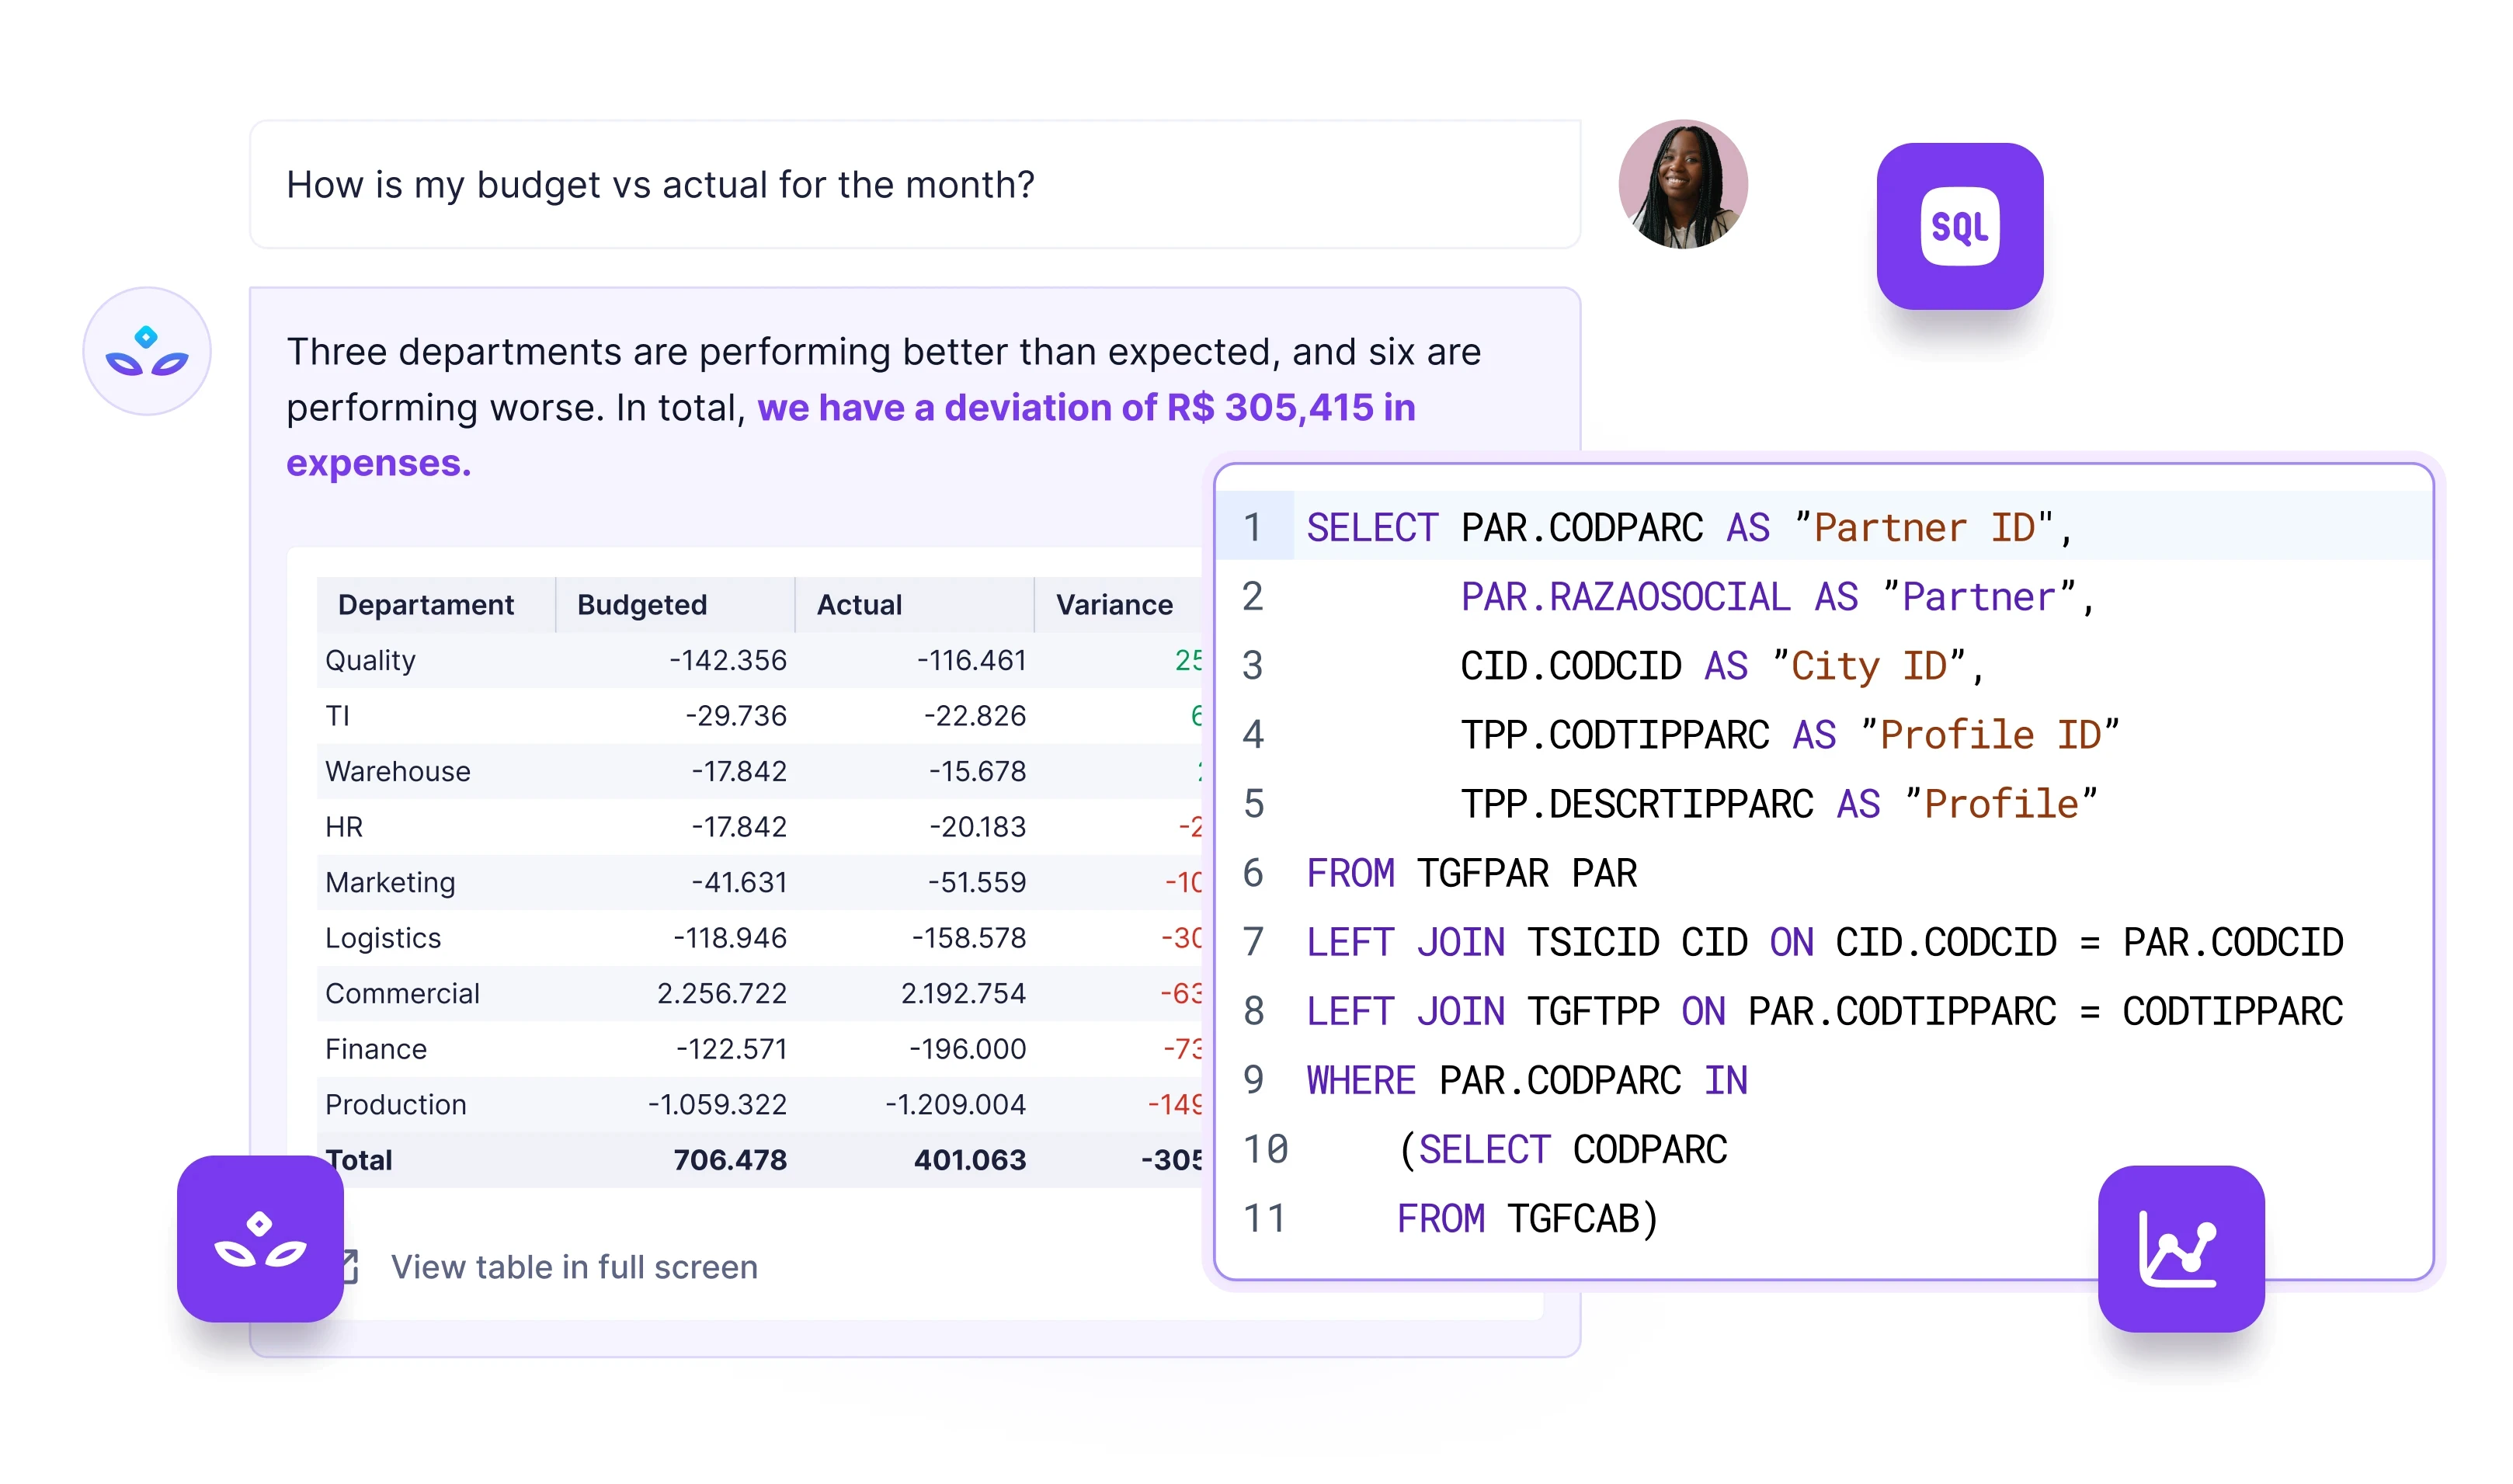
Task: Select the Marketing row label
Action: point(390,882)
